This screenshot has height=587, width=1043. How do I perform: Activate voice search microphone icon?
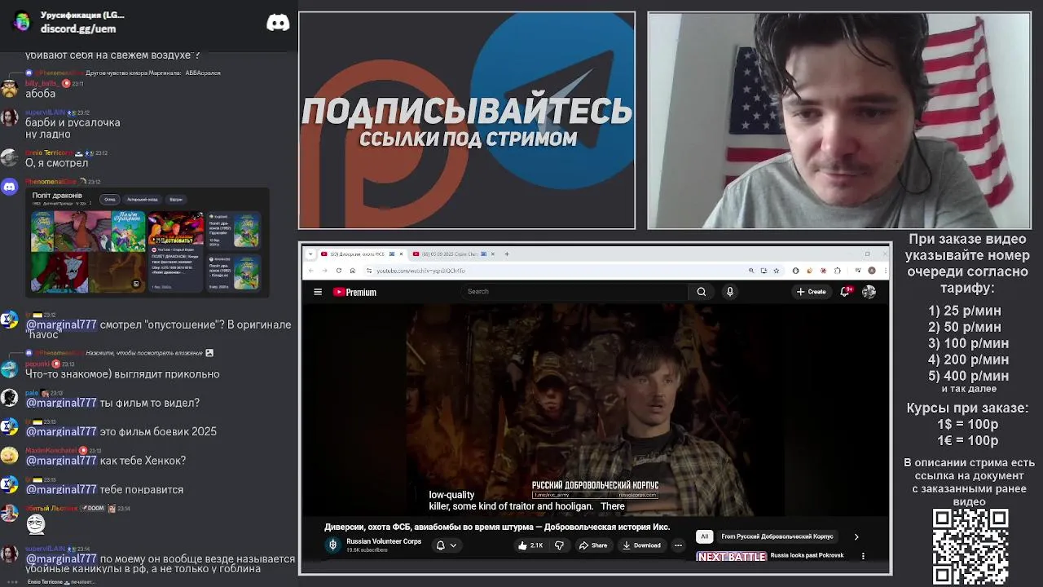[729, 292]
